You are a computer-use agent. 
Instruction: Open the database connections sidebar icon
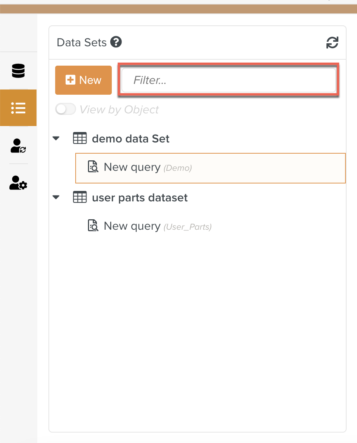click(18, 70)
